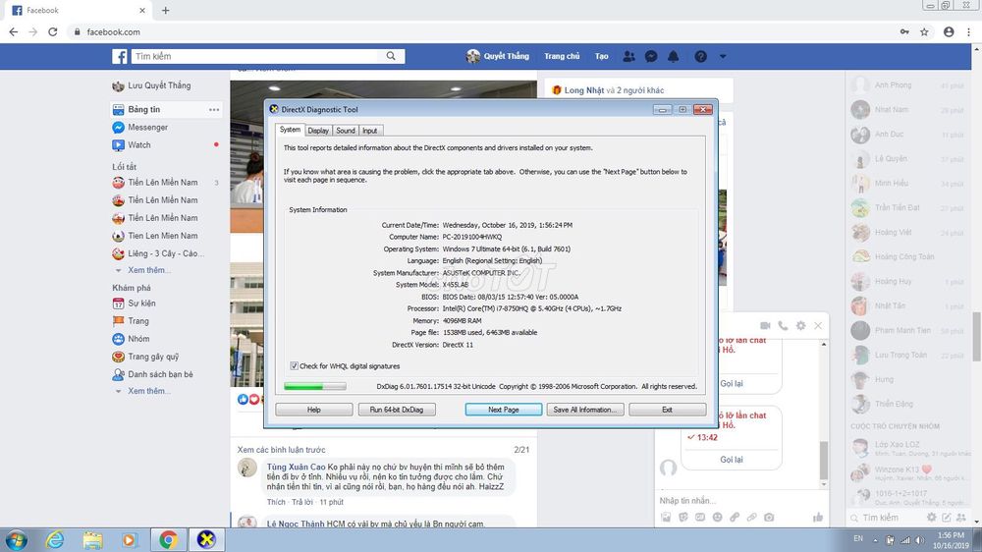Open Sự kiện in Khám phá
The image size is (982, 552).
(134, 304)
